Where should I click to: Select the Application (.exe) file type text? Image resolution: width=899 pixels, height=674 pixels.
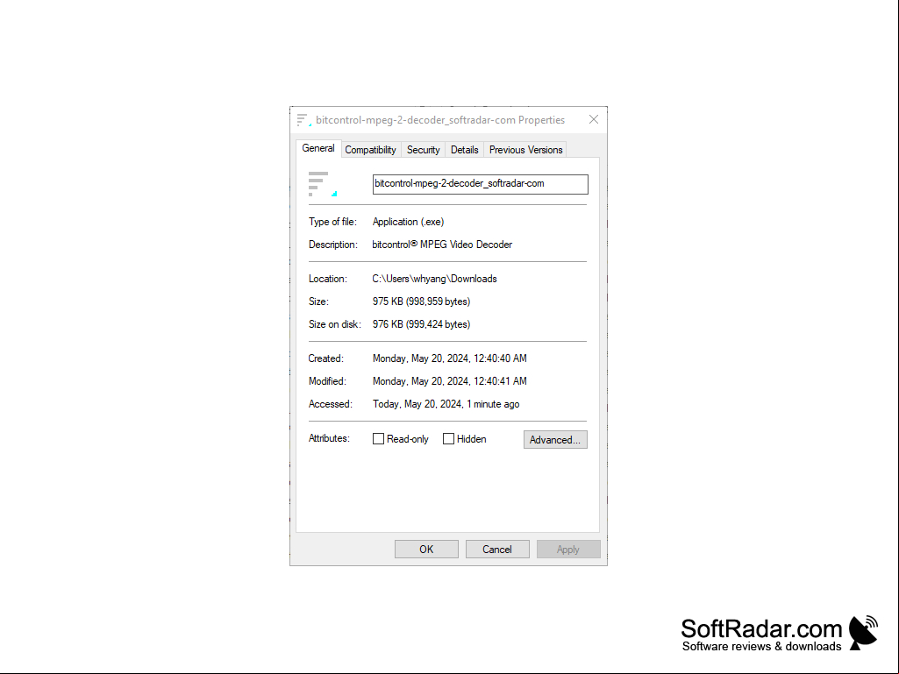[x=408, y=222]
